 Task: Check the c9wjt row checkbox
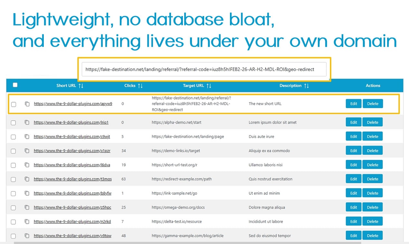coord(14,137)
